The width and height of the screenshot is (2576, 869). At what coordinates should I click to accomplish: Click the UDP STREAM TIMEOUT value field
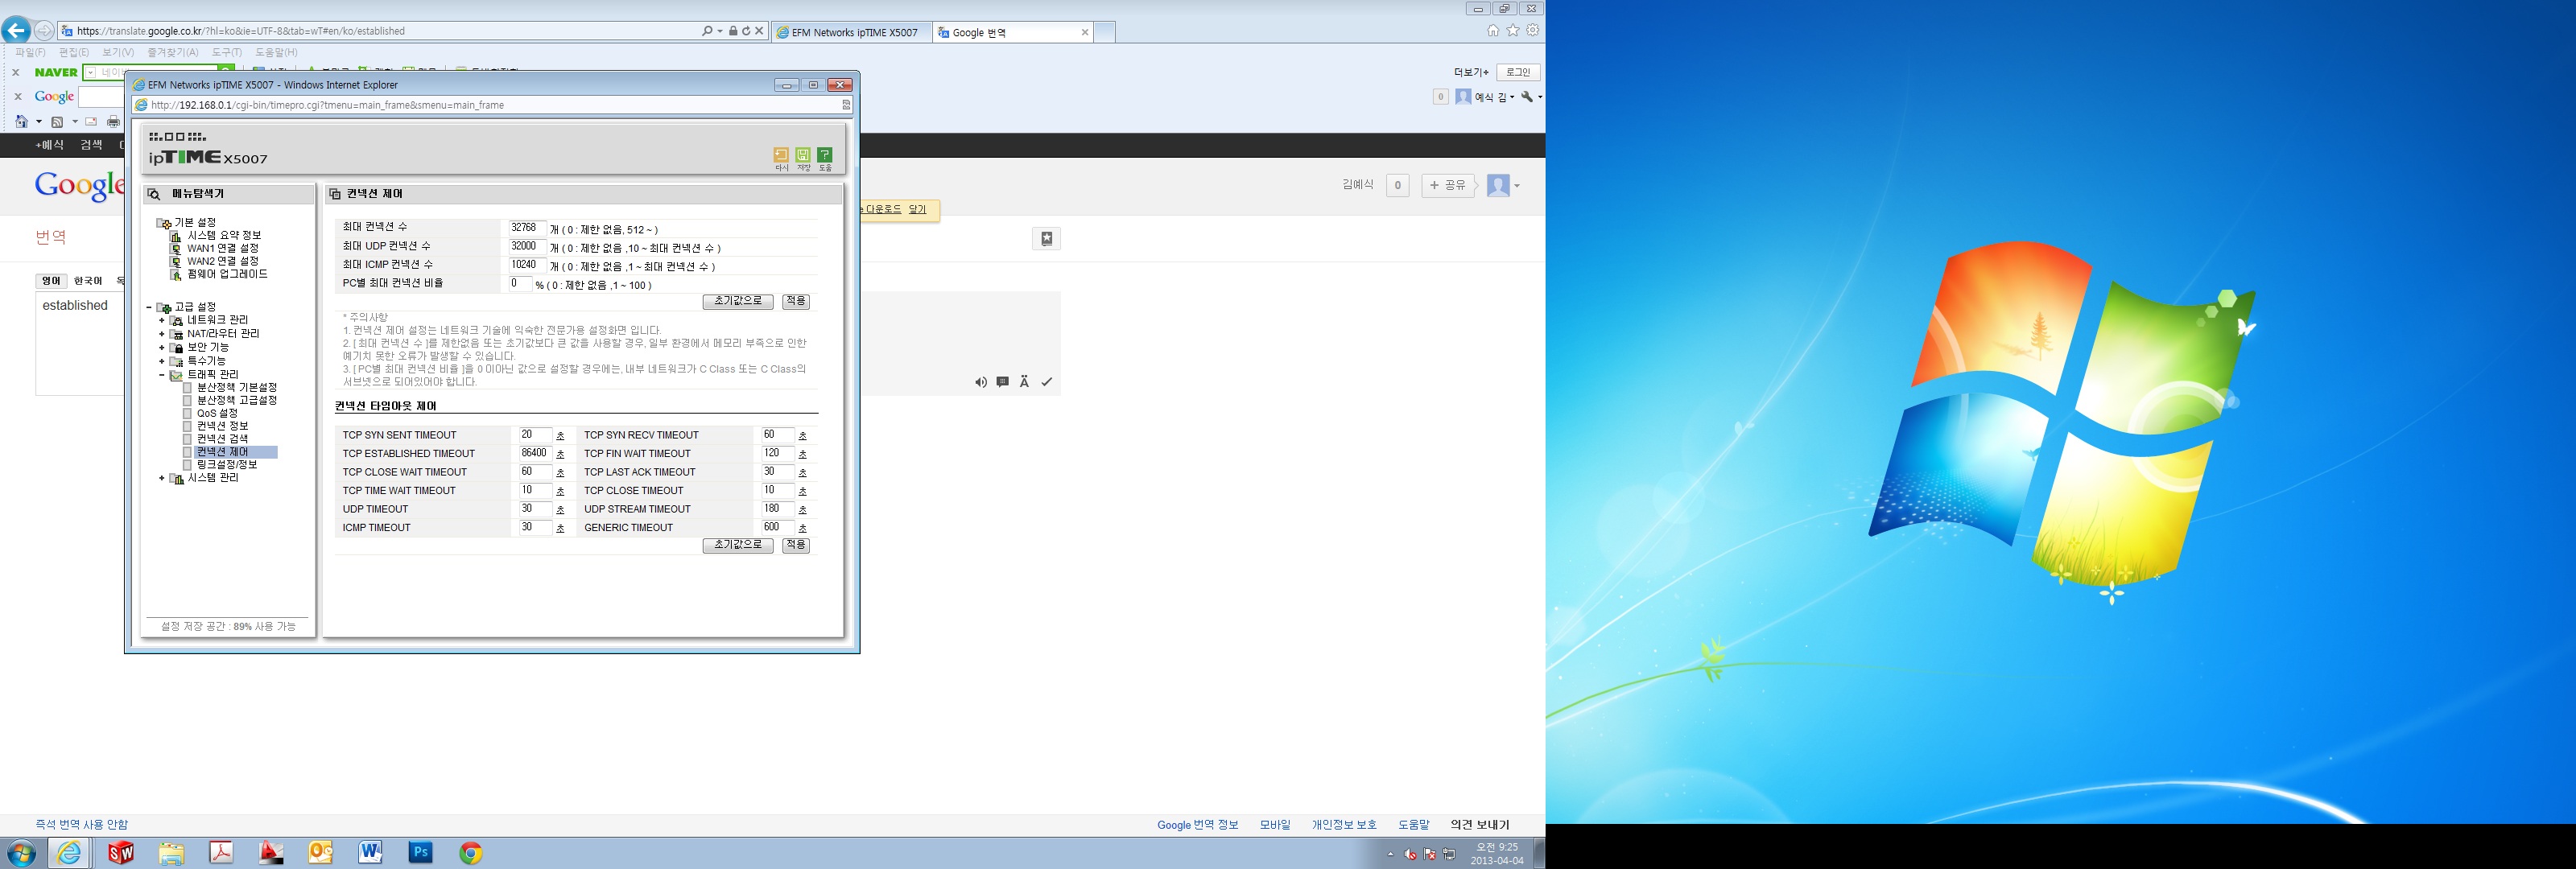[x=777, y=509]
